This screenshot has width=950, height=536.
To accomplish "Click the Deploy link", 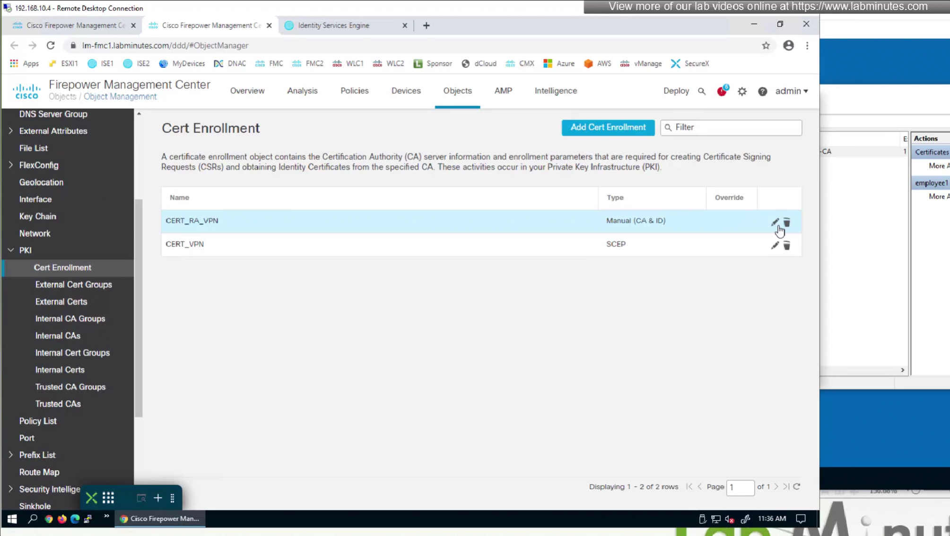I will pyautogui.click(x=676, y=91).
